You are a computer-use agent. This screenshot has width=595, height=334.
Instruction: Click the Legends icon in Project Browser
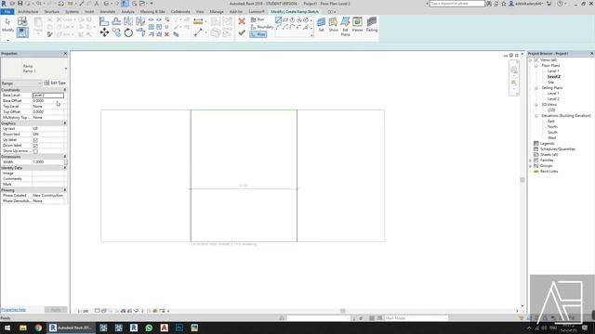[x=536, y=144]
